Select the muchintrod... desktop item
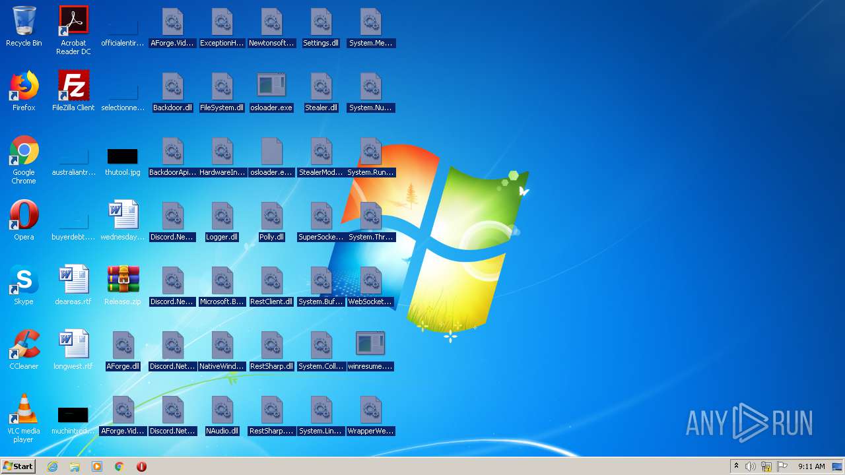This screenshot has width=845, height=475. click(73, 421)
